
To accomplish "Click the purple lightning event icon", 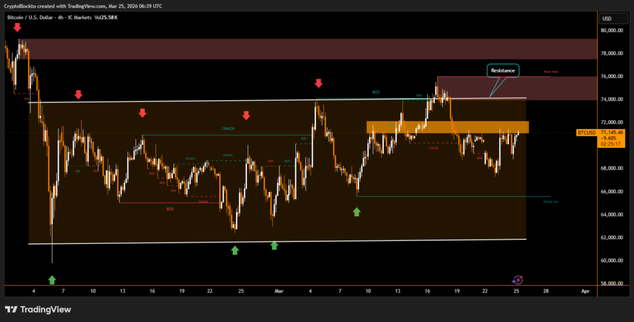I will tap(518, 280).
